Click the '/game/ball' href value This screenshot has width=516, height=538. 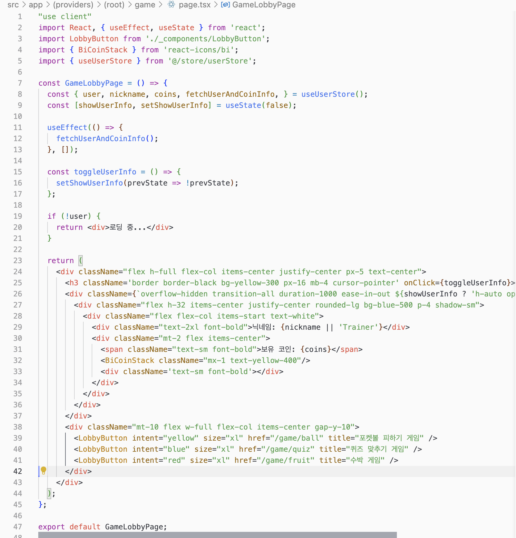(x=297, y=438)
